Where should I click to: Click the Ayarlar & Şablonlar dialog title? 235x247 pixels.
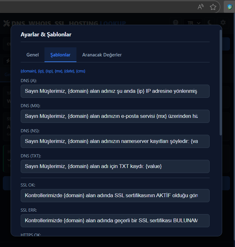[x=46, y=34]
